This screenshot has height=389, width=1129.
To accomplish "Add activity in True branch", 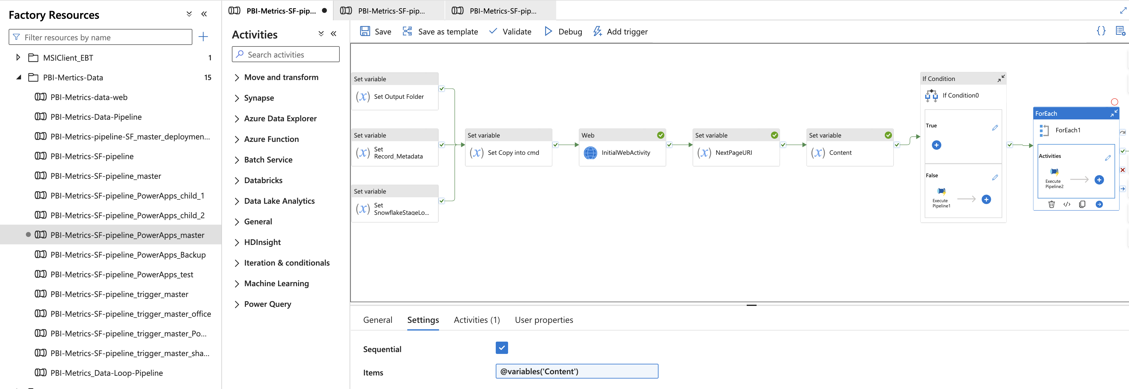I will [x=936, y=145].
